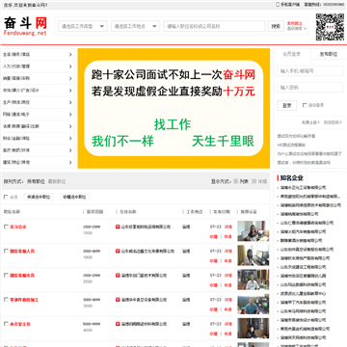This screenshot has width=347, height=347.
Task: Click 收藏 in the 办公室主任 row
Action: [214, 334]
